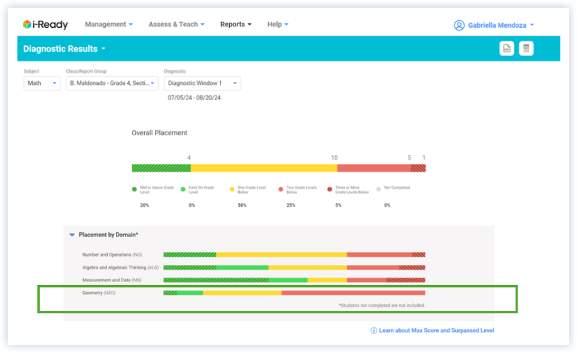
Task: Click the Overall Placement heading
Action: coord(159,133)
